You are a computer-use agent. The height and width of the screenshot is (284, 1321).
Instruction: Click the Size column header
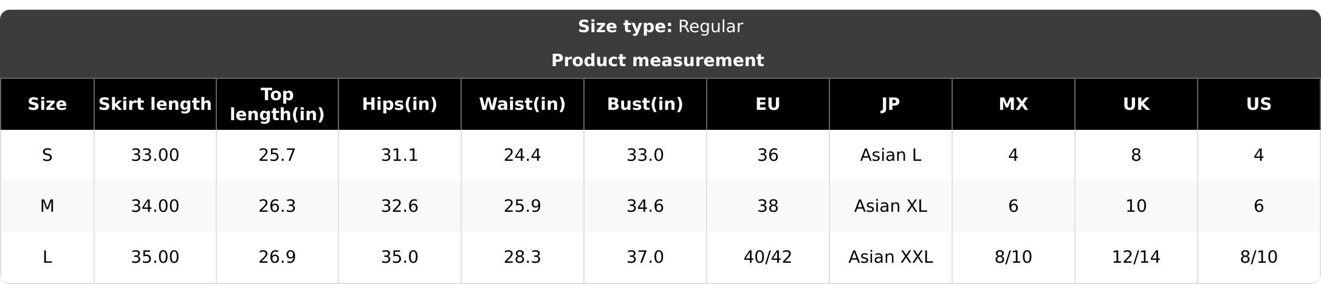click(47, 104)
